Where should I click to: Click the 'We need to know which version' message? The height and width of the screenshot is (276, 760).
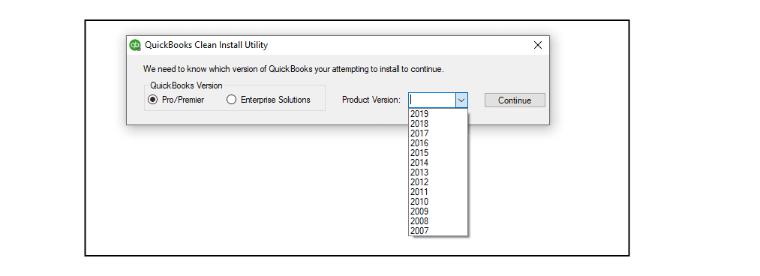pyautogui.click(x=293, y=69)
